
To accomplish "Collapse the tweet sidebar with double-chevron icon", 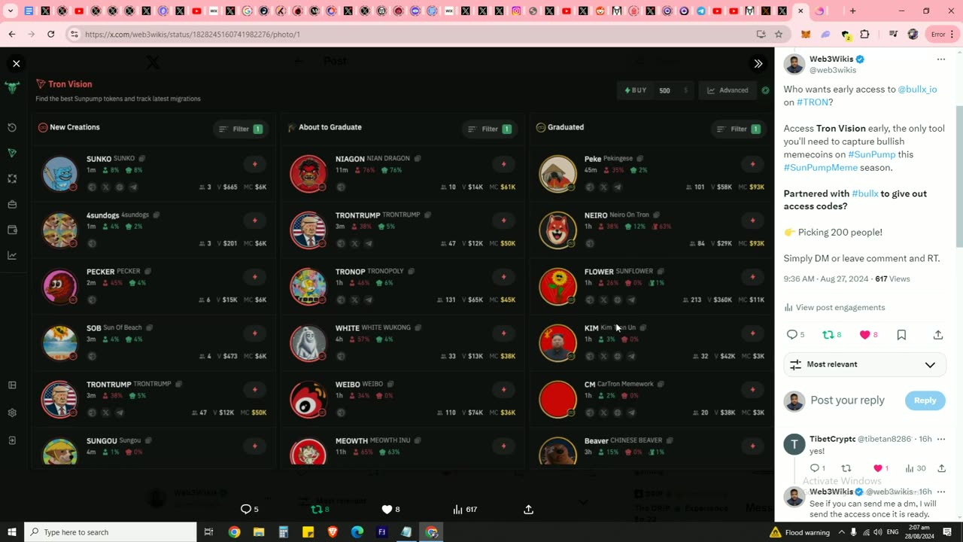I will pyautogui.click(x=758, y=64).
